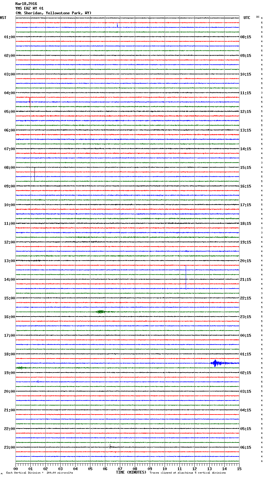The width and height of the screenshot is (264, 477).
Task: Select the 20:00 MST row label
Action: 9,391
